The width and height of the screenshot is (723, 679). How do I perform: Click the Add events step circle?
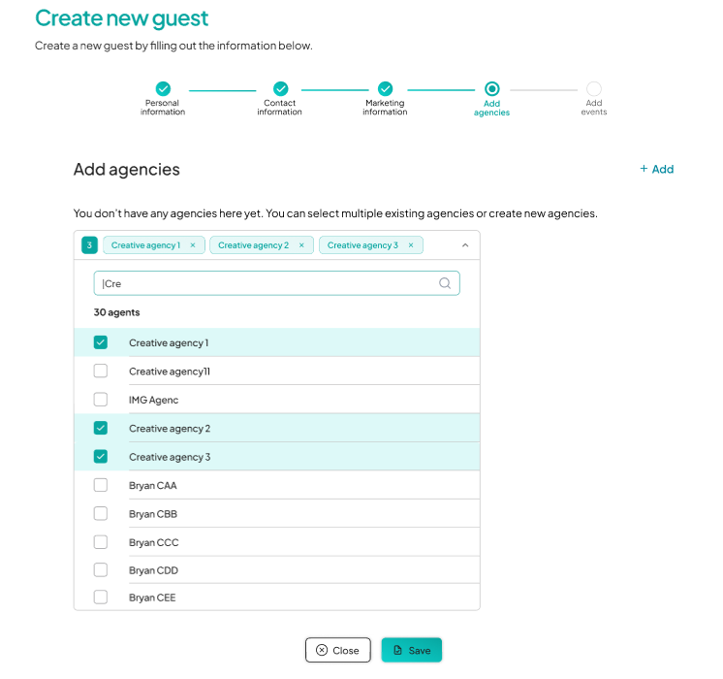(x=593, y=88)
